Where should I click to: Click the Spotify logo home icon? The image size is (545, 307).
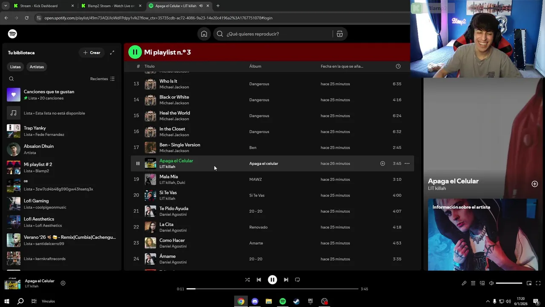pos(12,34)
